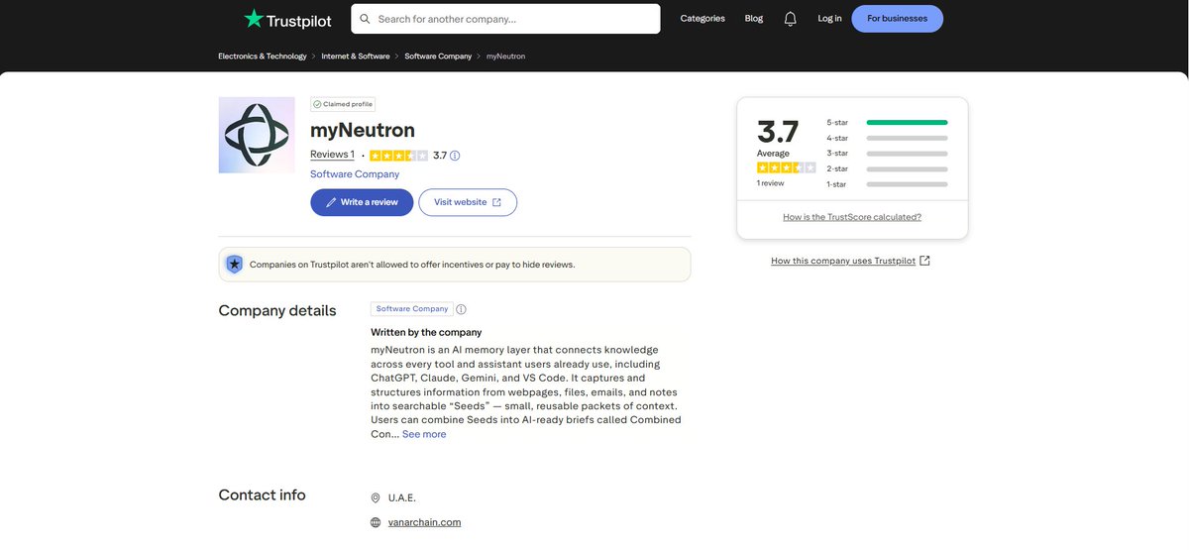Focus the company search field
1189x550 pixels.
pos(505,19)
